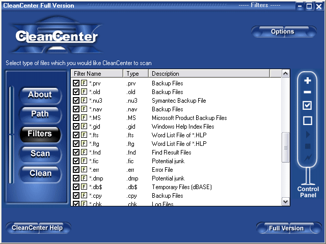The width and height of the screenshot is (326, 244).
Task: Click the *.fts filter name
Action: 94,135
